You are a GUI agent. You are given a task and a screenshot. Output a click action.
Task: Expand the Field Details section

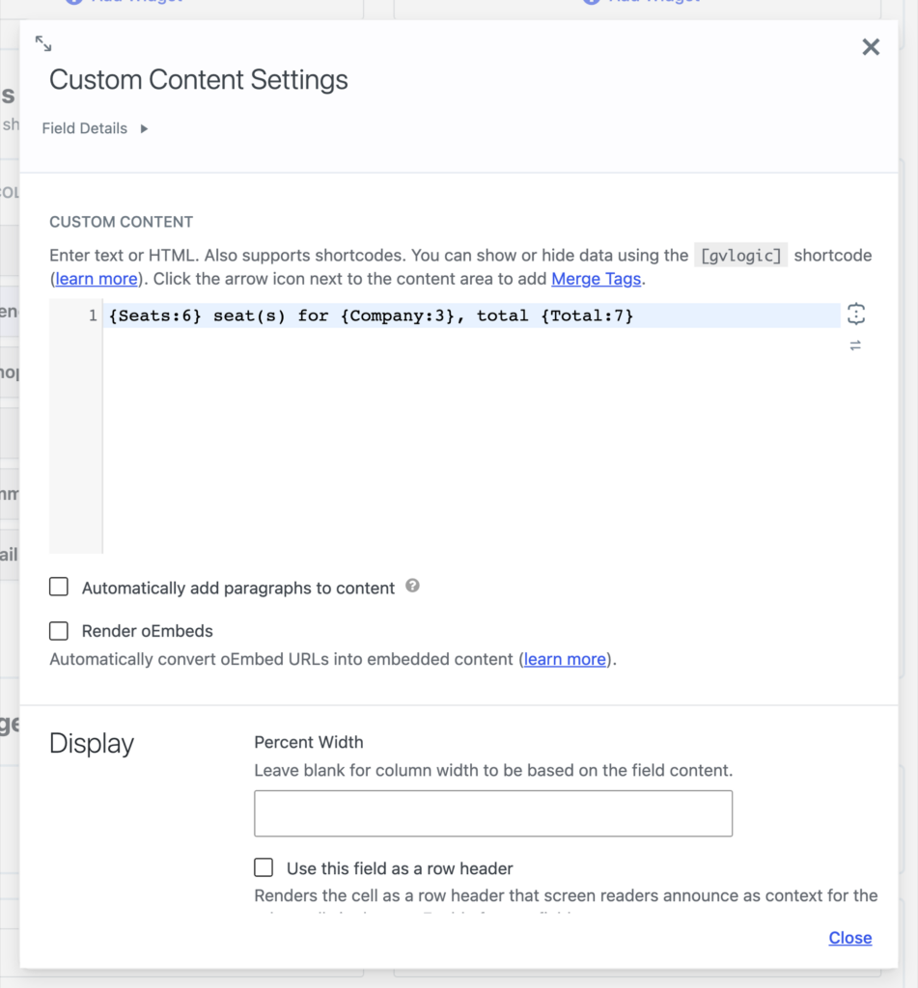pos(95,128)
